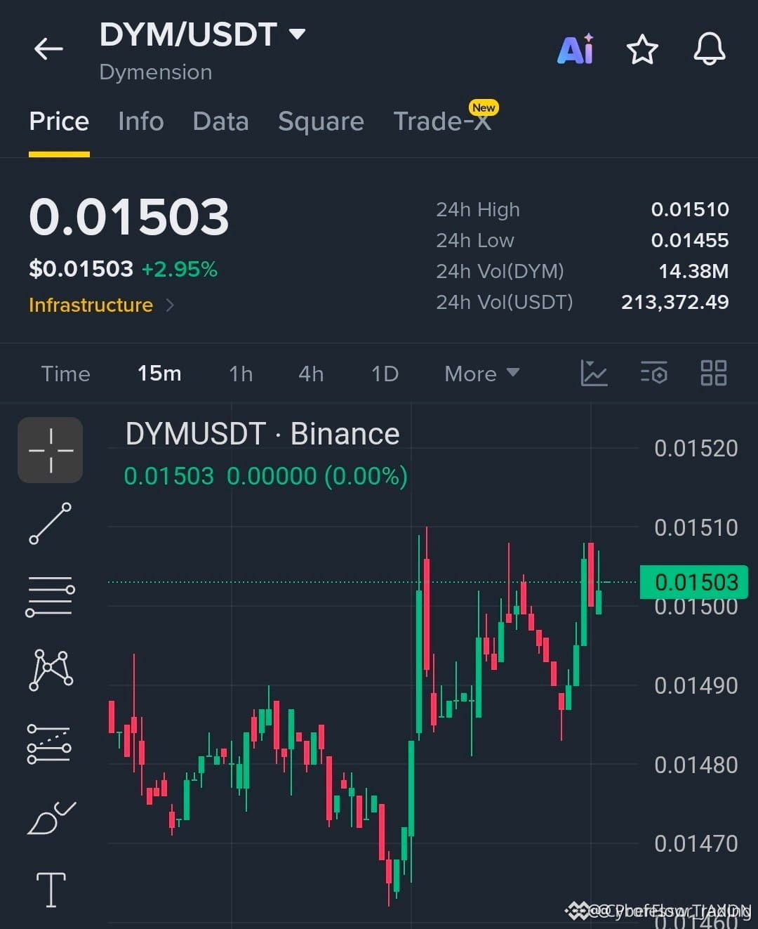Viewport: 758px width, 929px height.
Task: Open the Square tab
Action: pyautogui.click(x=321, y=121)
